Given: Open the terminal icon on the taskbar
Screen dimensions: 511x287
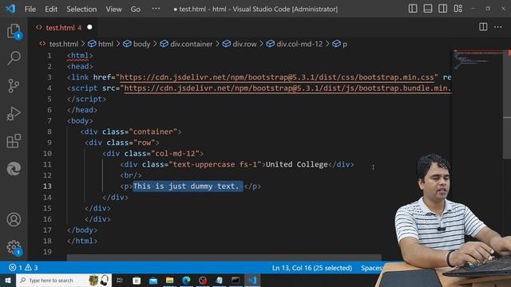Looking at the screenshot, I should pyautogui.click(x=236, y=280).
